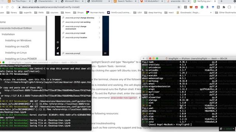Open 'Installing on macOS' docs page

[x=17, y=47]
